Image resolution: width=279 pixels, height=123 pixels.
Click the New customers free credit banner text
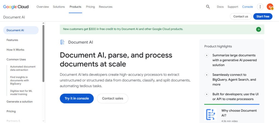tap(123, 29)
